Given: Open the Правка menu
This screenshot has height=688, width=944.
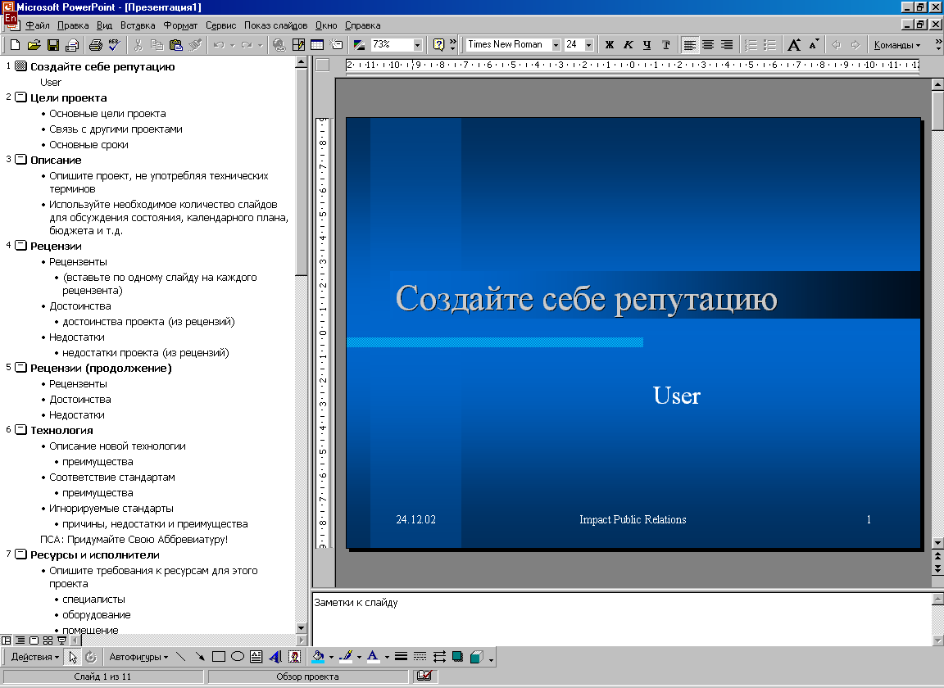Looking at the screenshot, I should [73, 25].
